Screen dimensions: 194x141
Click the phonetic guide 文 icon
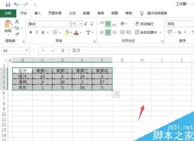tap(88, 32)
